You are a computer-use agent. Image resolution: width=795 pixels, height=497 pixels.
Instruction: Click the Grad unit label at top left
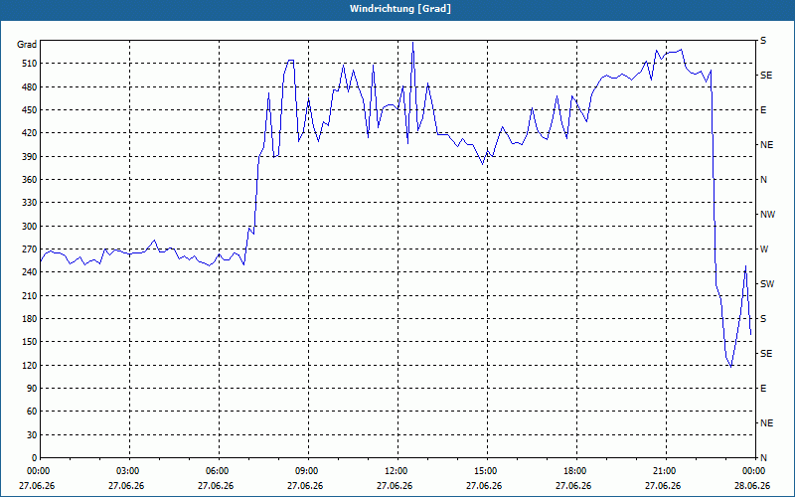click(x=27, y=45)
